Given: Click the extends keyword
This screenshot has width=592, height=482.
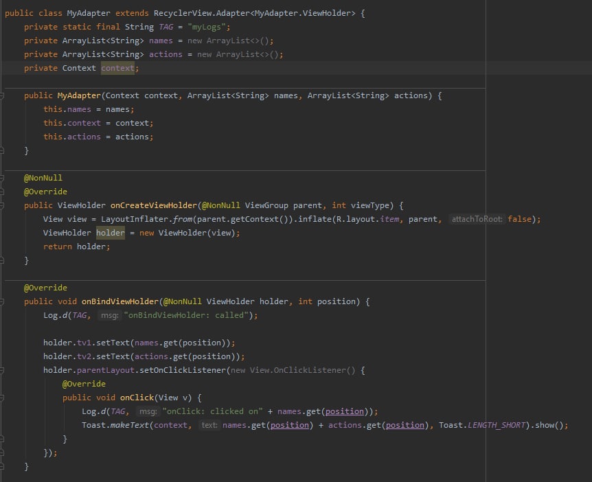Looking at the screenshot, I should [132, 13].
